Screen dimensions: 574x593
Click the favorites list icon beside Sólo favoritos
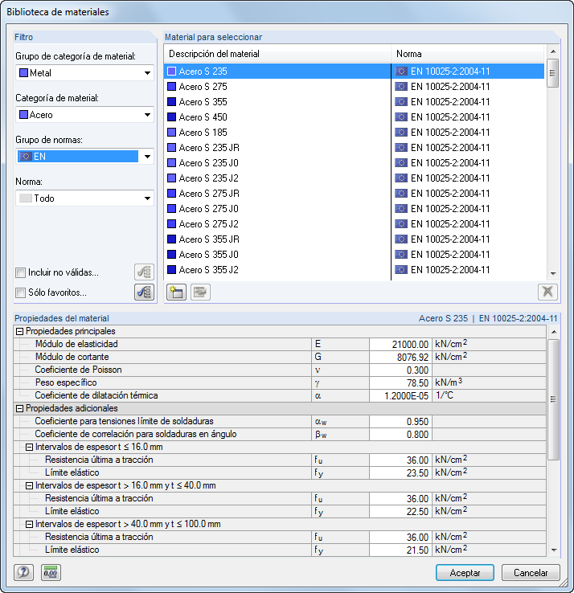[144, 292]
